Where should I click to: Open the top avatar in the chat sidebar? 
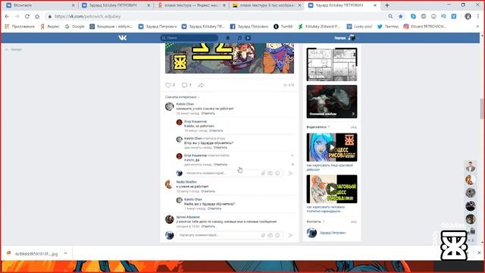point(471,167)
